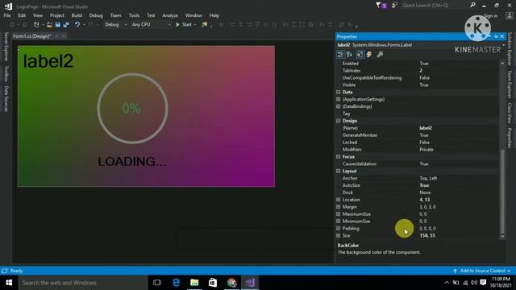
Task: Click the volume speaker tray icon
Action: point(474,283)
